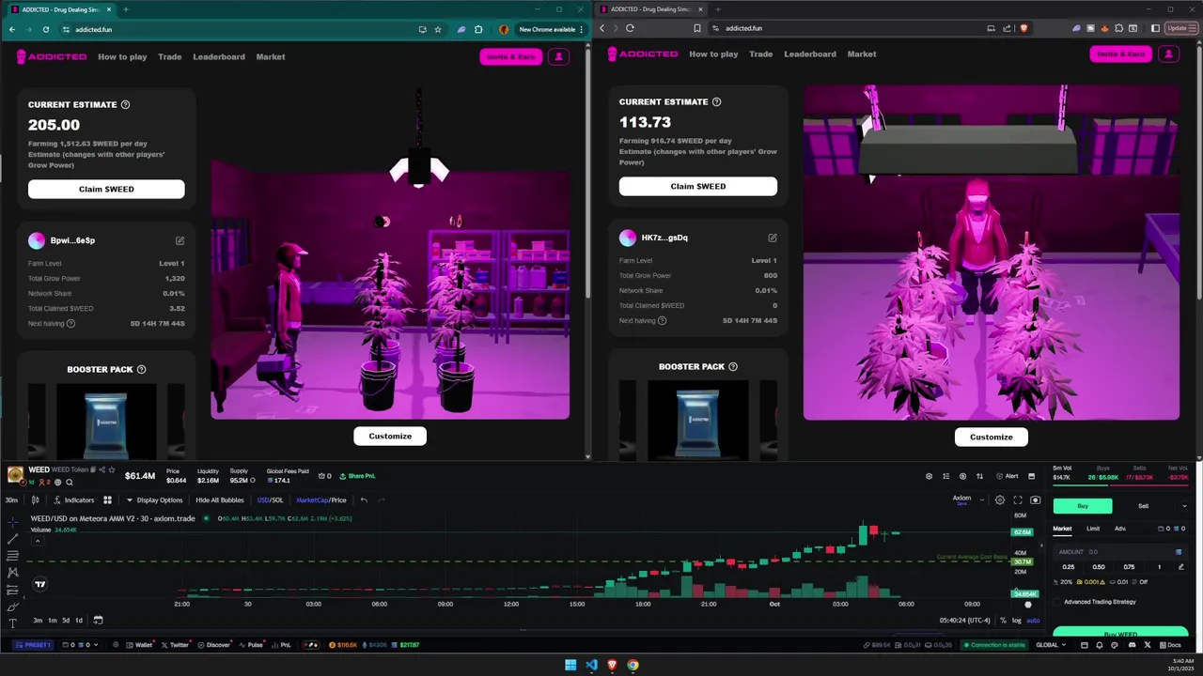
Task: Switch to Market order tab
Action: [x=1062, y=529]
